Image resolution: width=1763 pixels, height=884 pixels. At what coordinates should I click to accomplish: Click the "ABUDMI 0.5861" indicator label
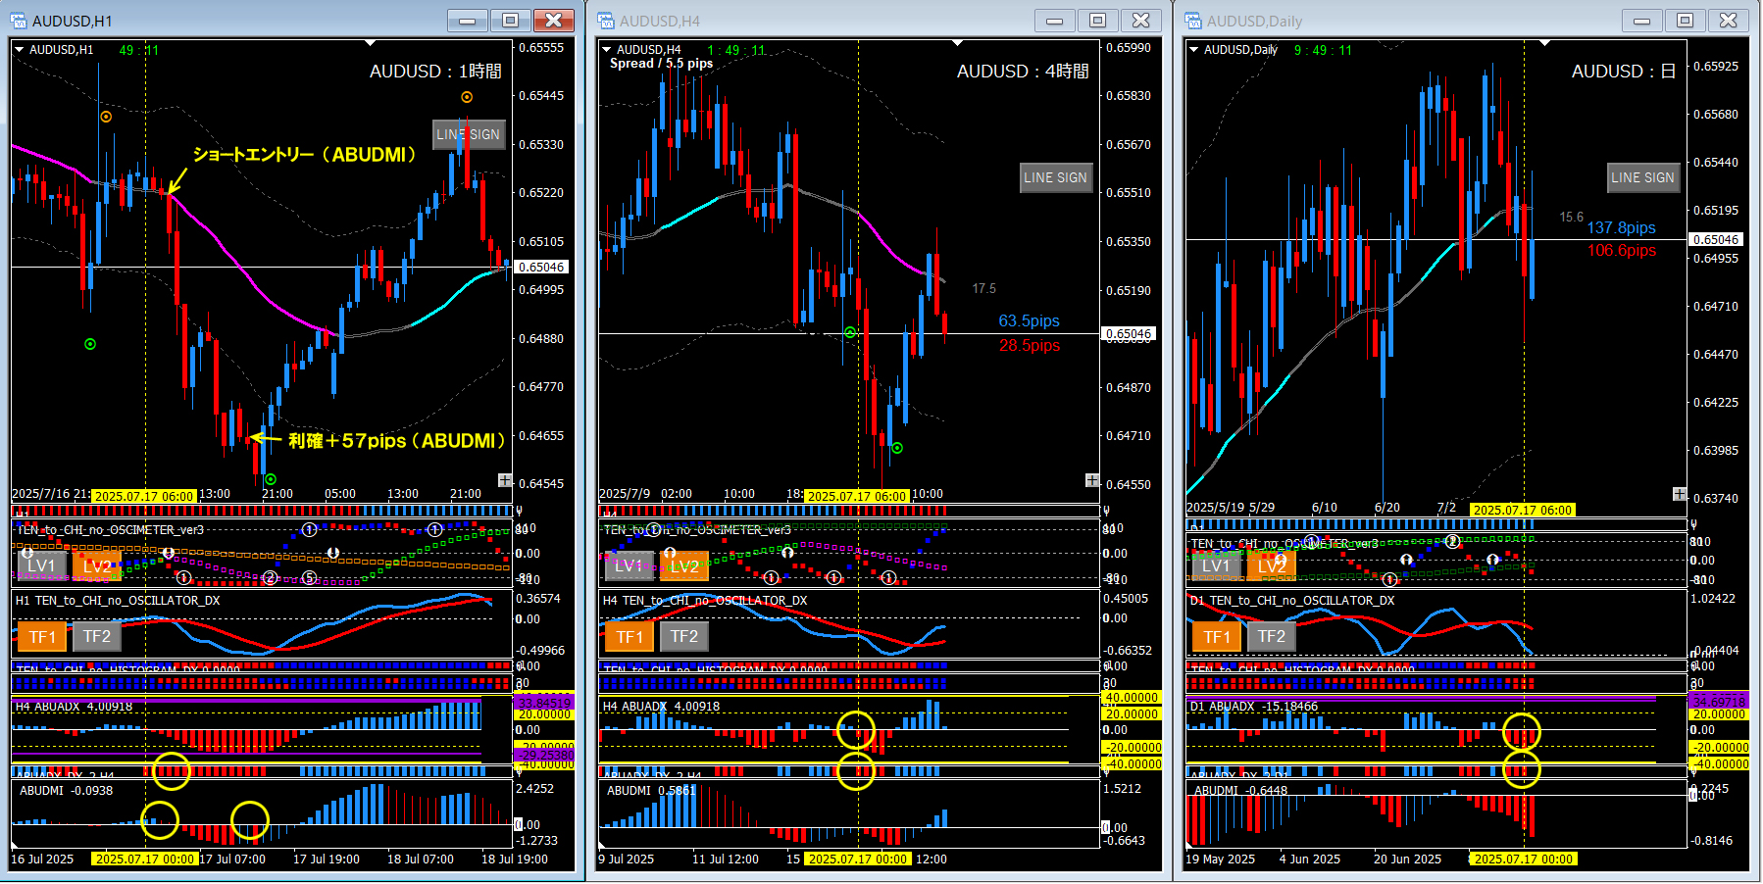(651, 791)
